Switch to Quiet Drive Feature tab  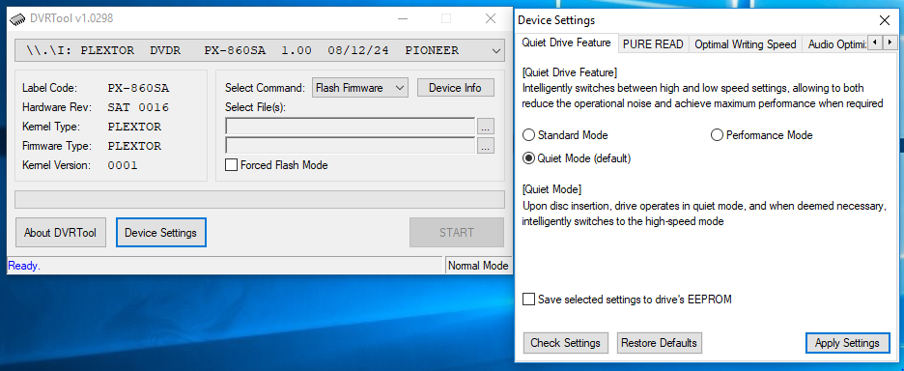566,43
